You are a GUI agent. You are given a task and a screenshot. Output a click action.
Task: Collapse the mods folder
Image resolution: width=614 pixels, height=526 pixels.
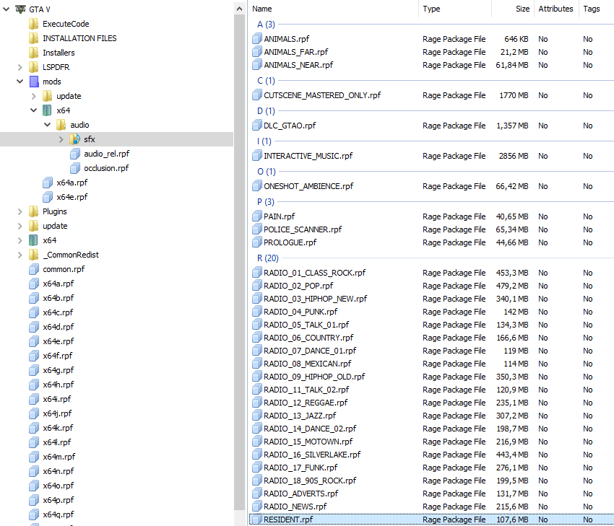tap(20, 82)
